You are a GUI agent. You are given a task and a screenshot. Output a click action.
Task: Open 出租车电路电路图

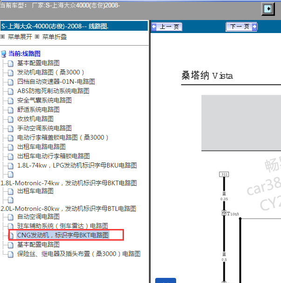coord(41,147)
